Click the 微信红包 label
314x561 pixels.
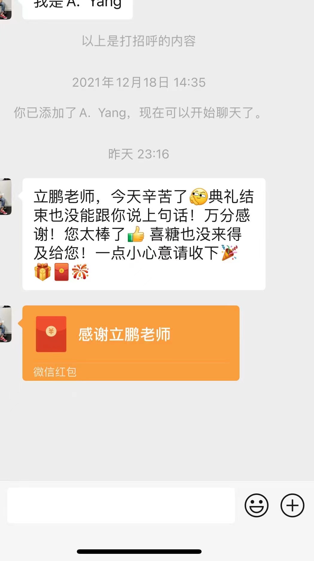point(55,372)
